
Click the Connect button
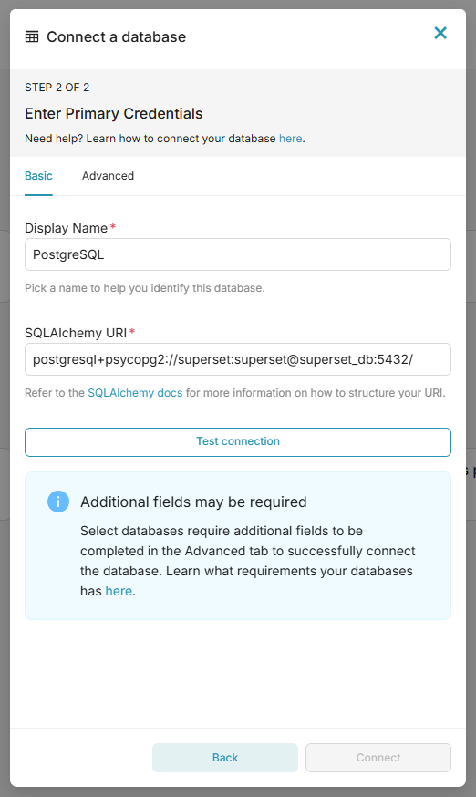(x=378, y=758)
